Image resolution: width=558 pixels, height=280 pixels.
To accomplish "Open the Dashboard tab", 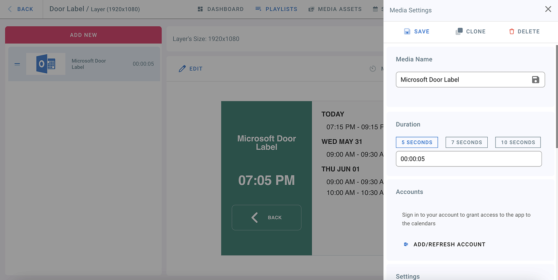I will coord(221,9).
